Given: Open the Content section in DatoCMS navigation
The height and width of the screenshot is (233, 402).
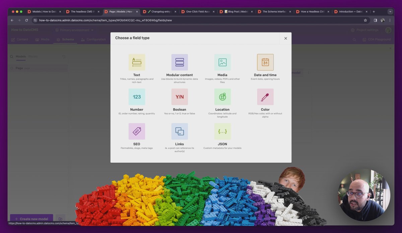Looking at the screenshot, I should click(20, 39).
